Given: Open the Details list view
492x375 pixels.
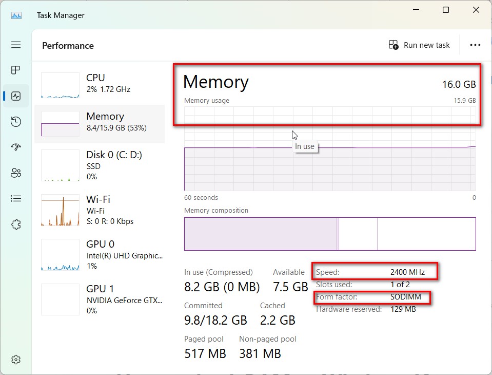Looking at the screenshot, I should (15, 198).
